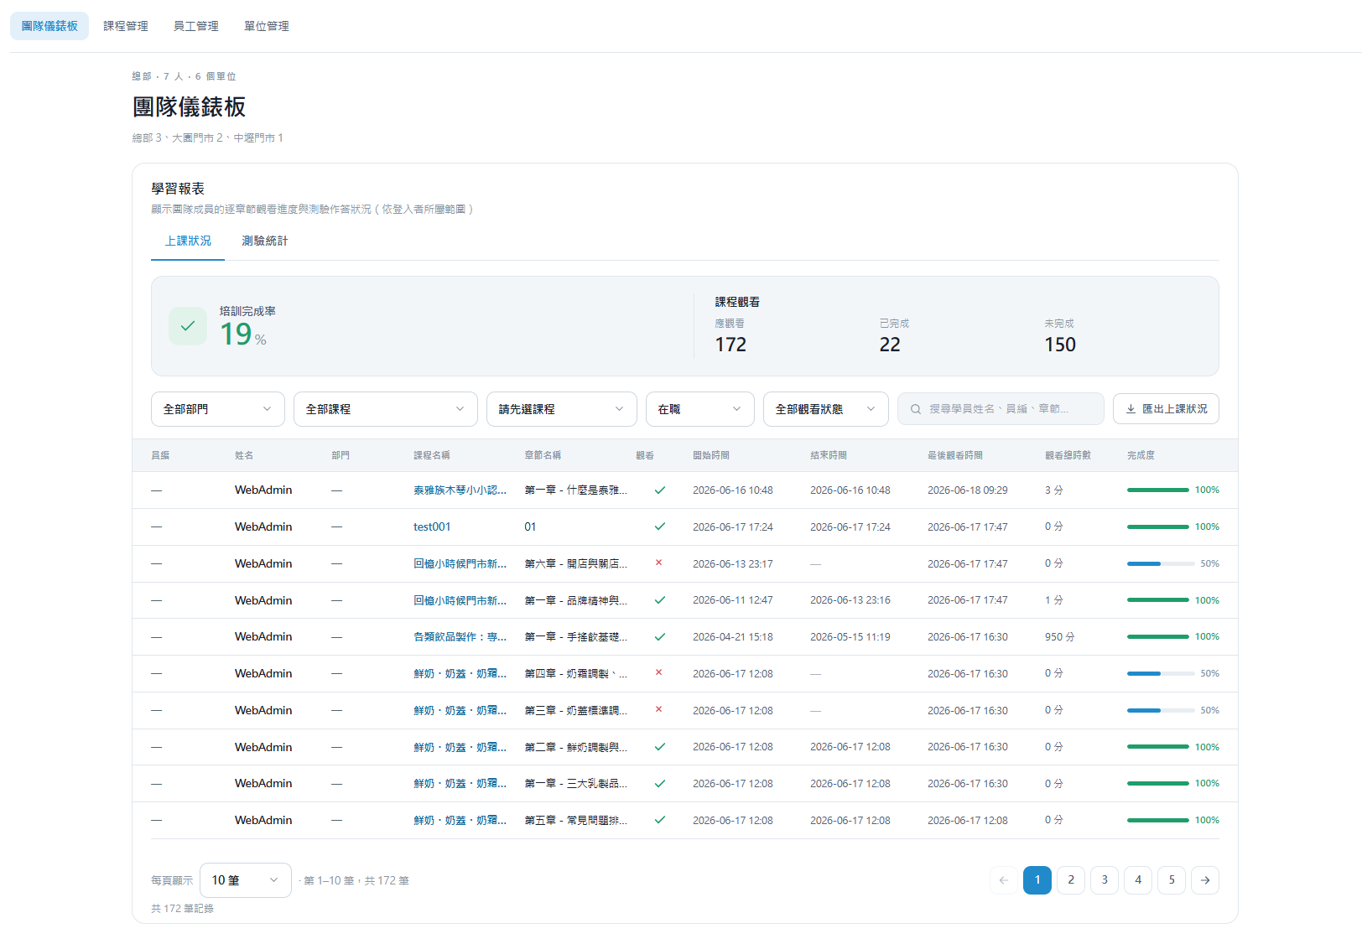Jump to page 4
Screen dimensions: 1362x944
tap(1138, 880)
